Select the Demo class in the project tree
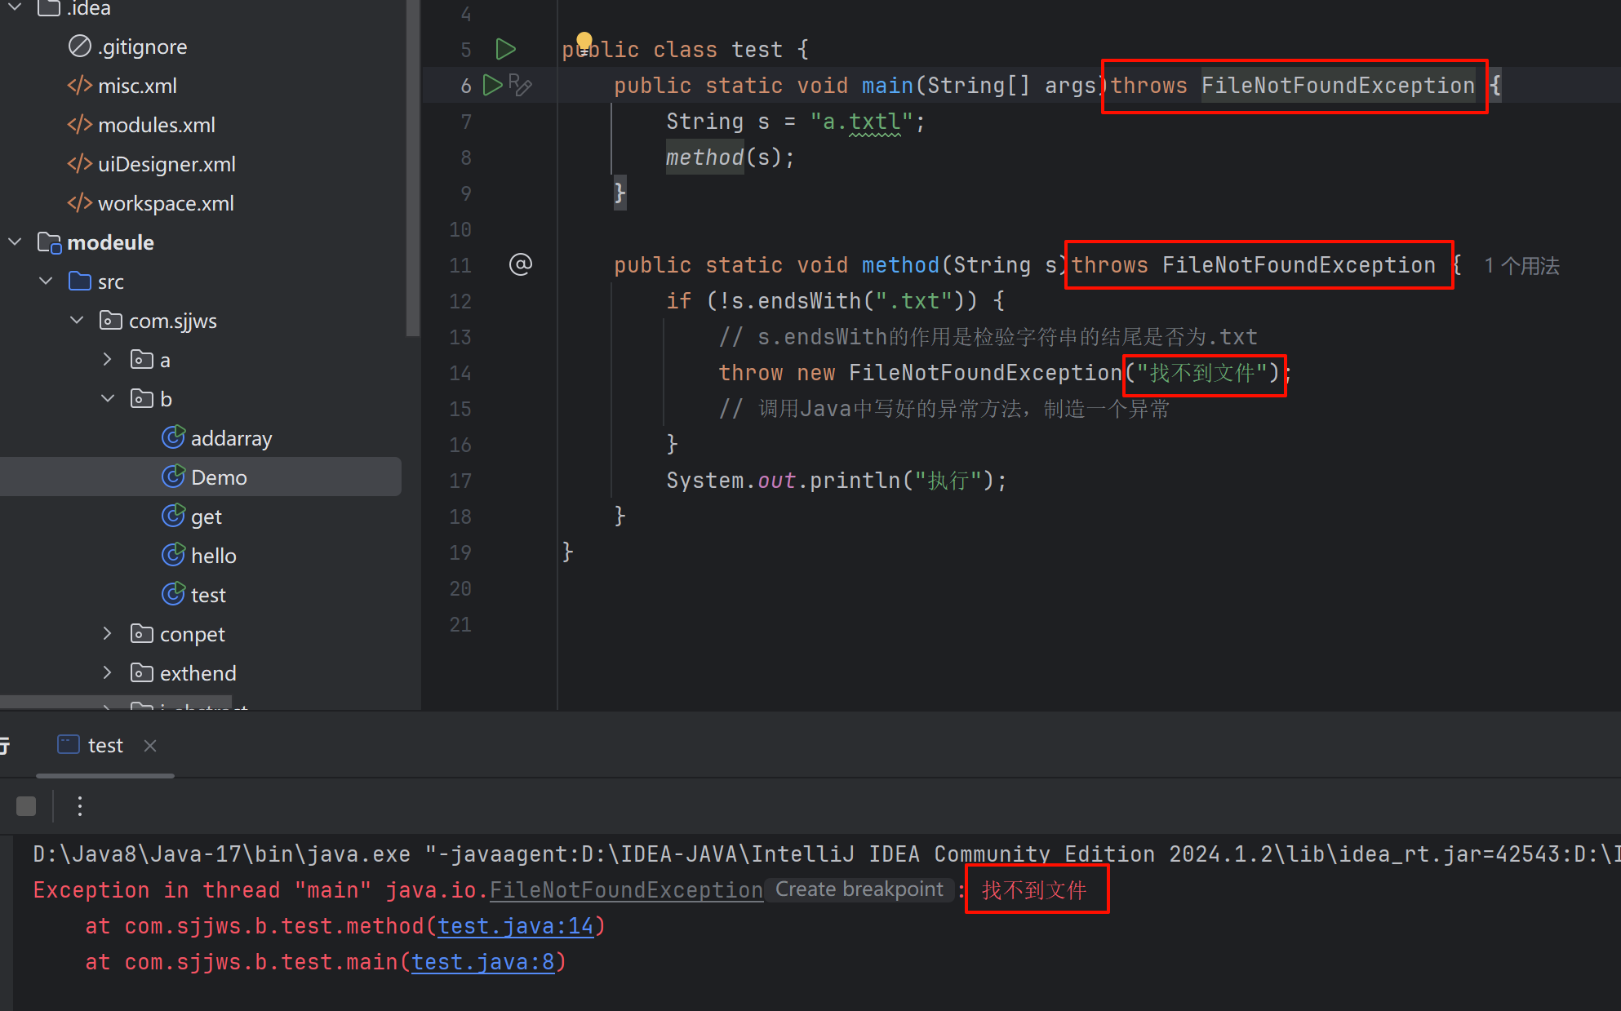Image resolution: width=1621 pixels, height=1011 pixels. pyautogui.click(x=218, y=477)
